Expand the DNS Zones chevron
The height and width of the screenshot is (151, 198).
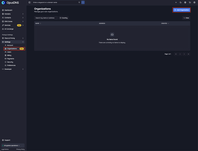(23, 22)
